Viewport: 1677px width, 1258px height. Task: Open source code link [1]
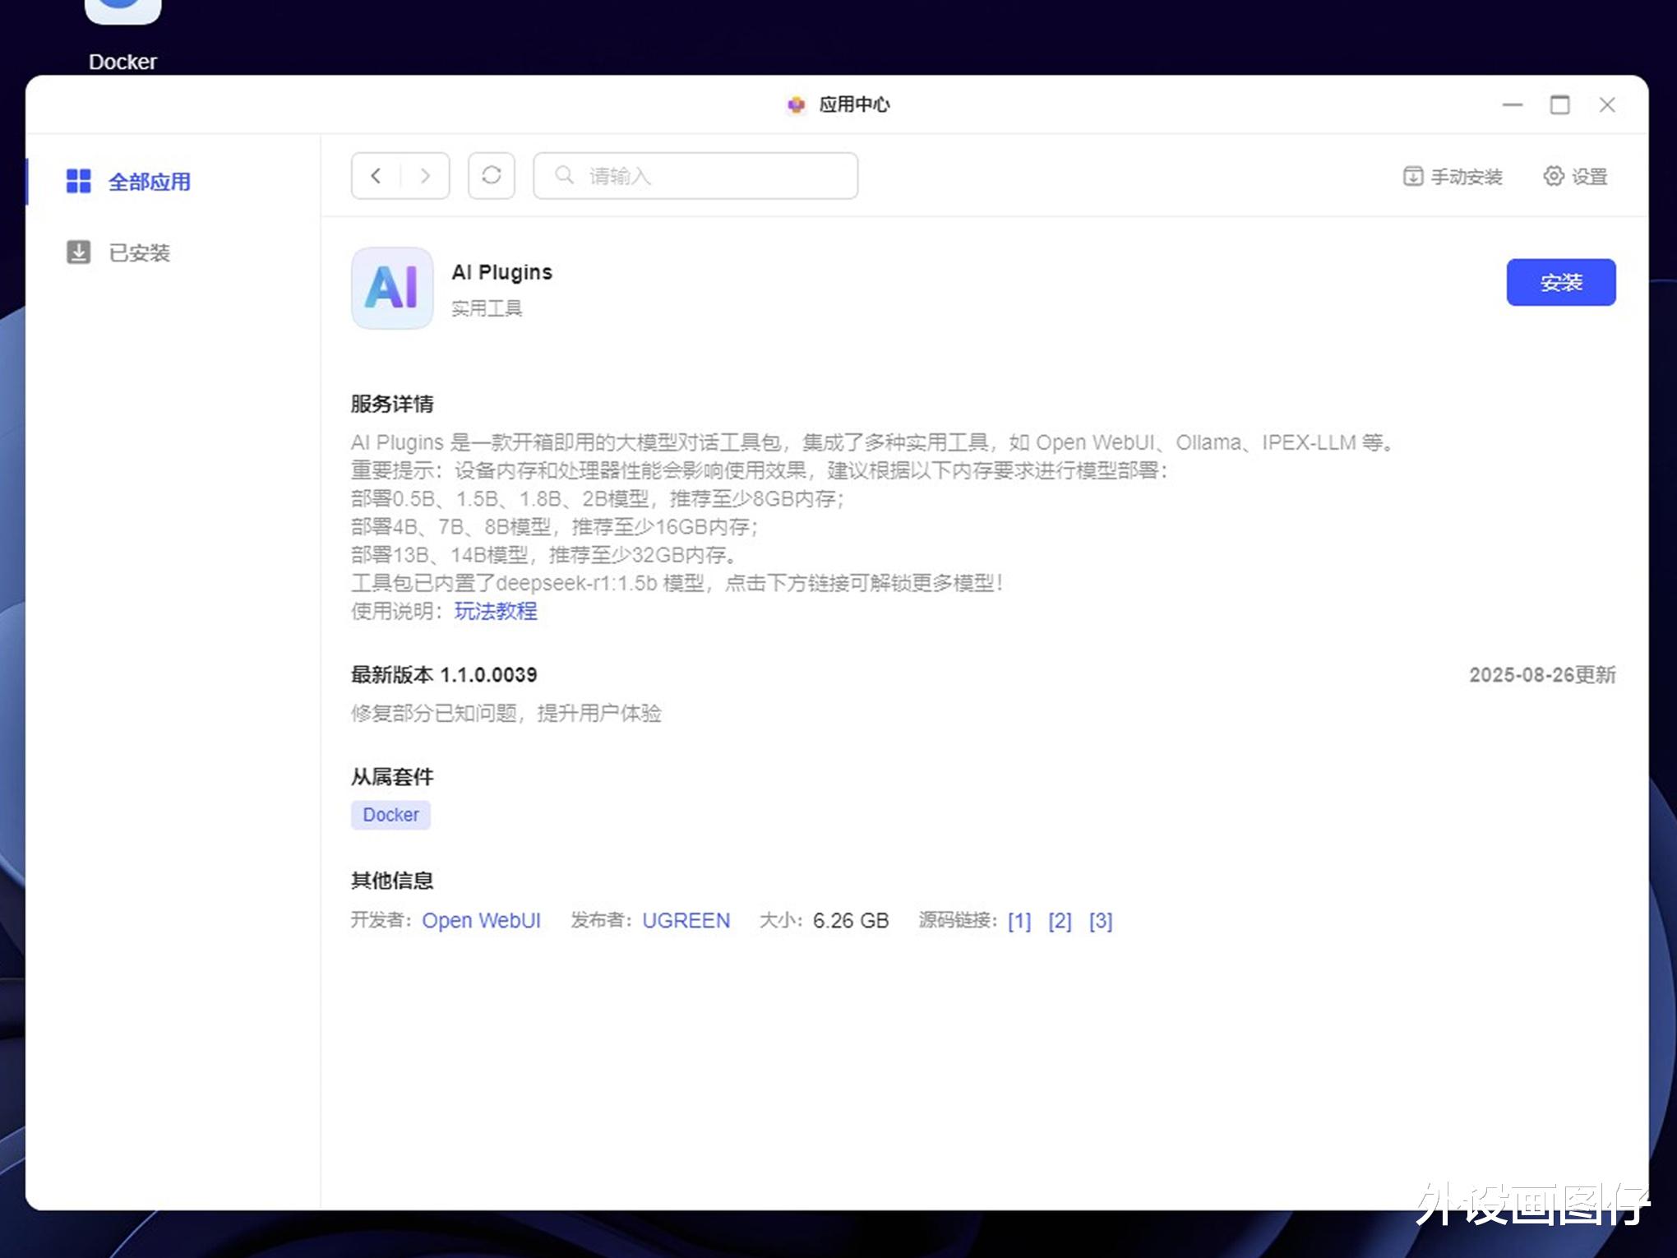pyautogui.click(x=1019, y=921)
